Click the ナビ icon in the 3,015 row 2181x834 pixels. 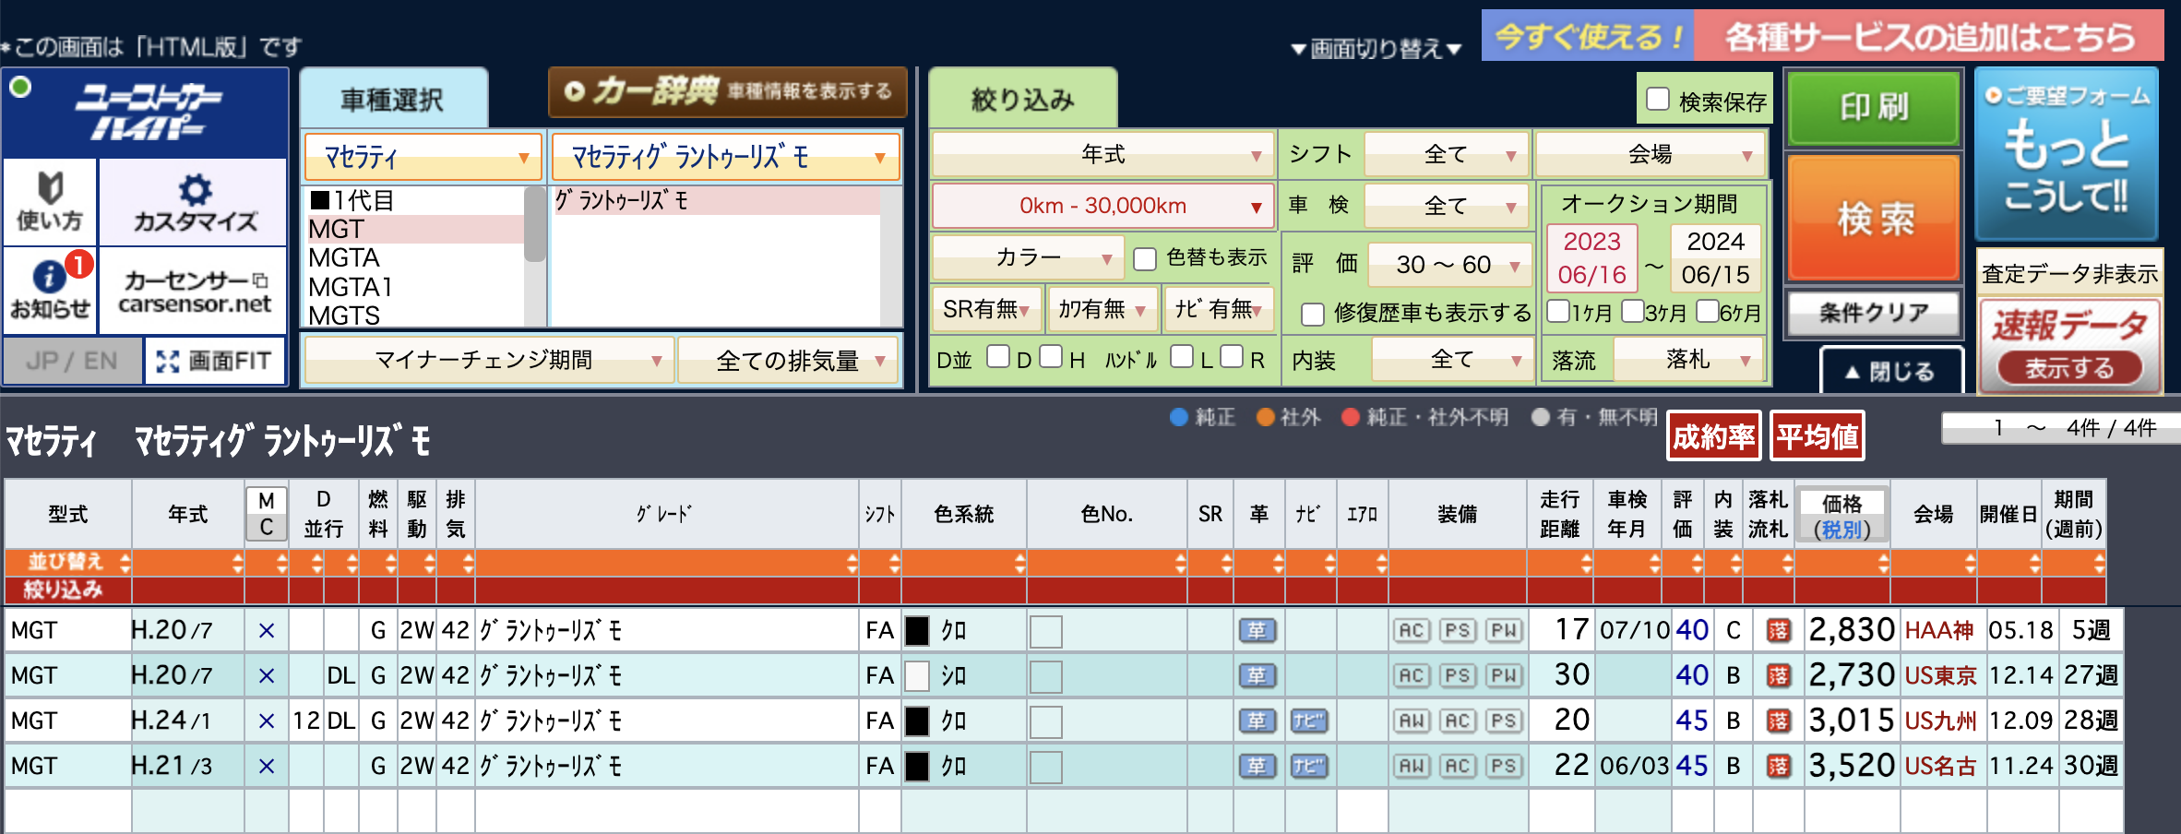tap(1308, 721)
